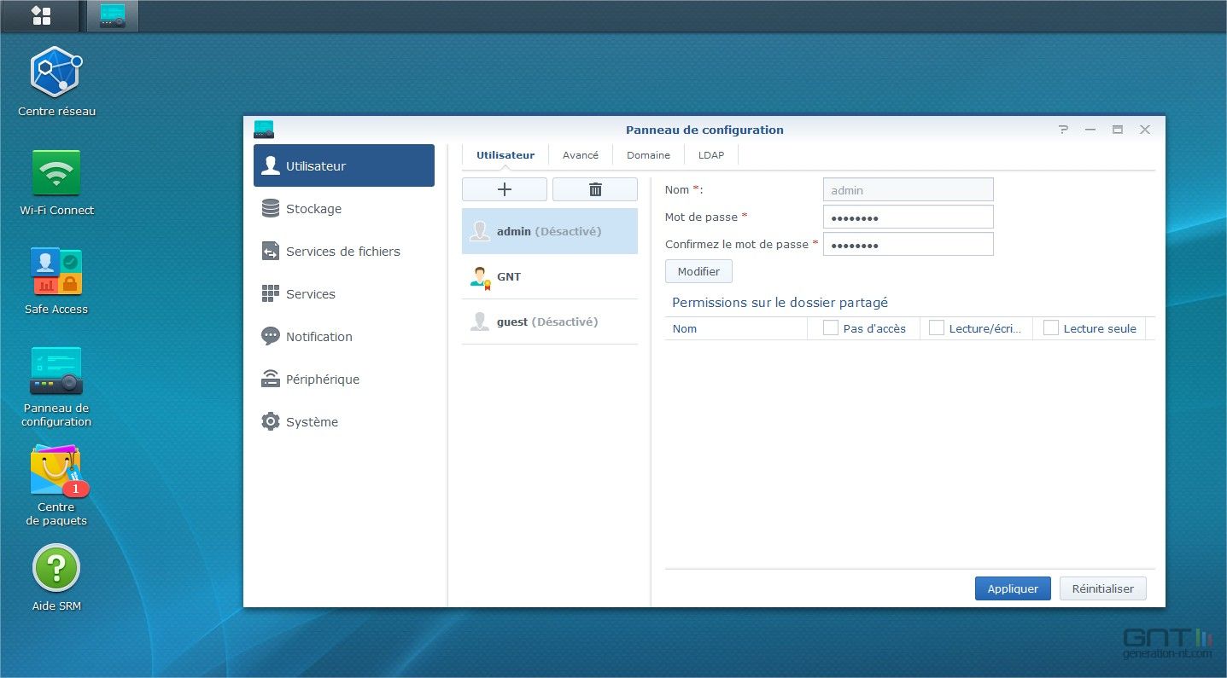Click the main menu grid icon
The image size is (1227, 678).
(x=40, y=15)
